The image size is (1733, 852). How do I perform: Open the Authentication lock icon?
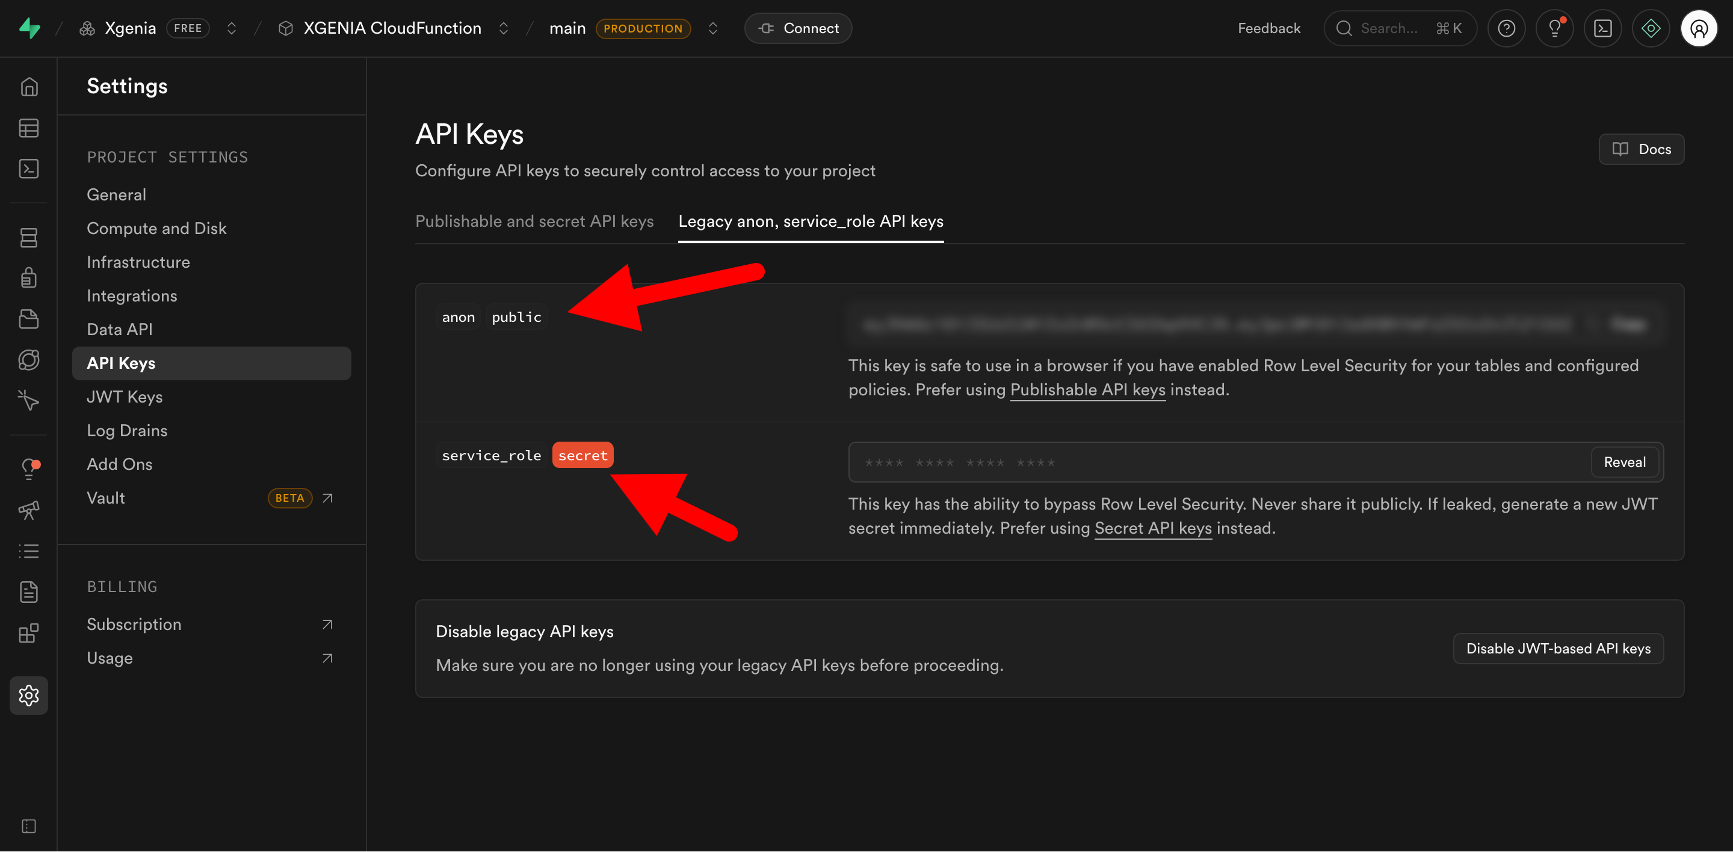point(29,277)
